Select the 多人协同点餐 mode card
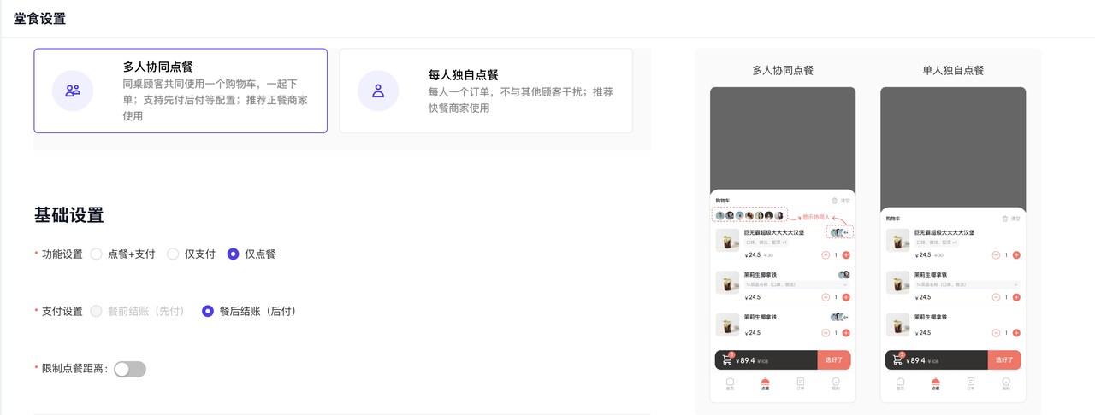This screenshot has height=415, width=1095. point(181,91)
